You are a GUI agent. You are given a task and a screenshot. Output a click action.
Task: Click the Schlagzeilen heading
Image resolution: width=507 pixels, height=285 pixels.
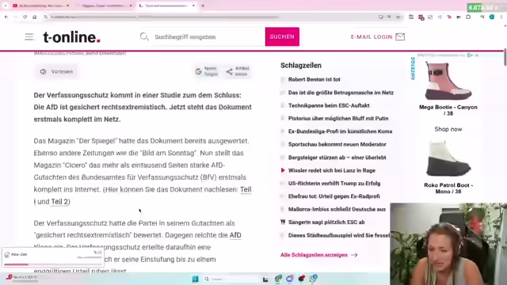301,65
